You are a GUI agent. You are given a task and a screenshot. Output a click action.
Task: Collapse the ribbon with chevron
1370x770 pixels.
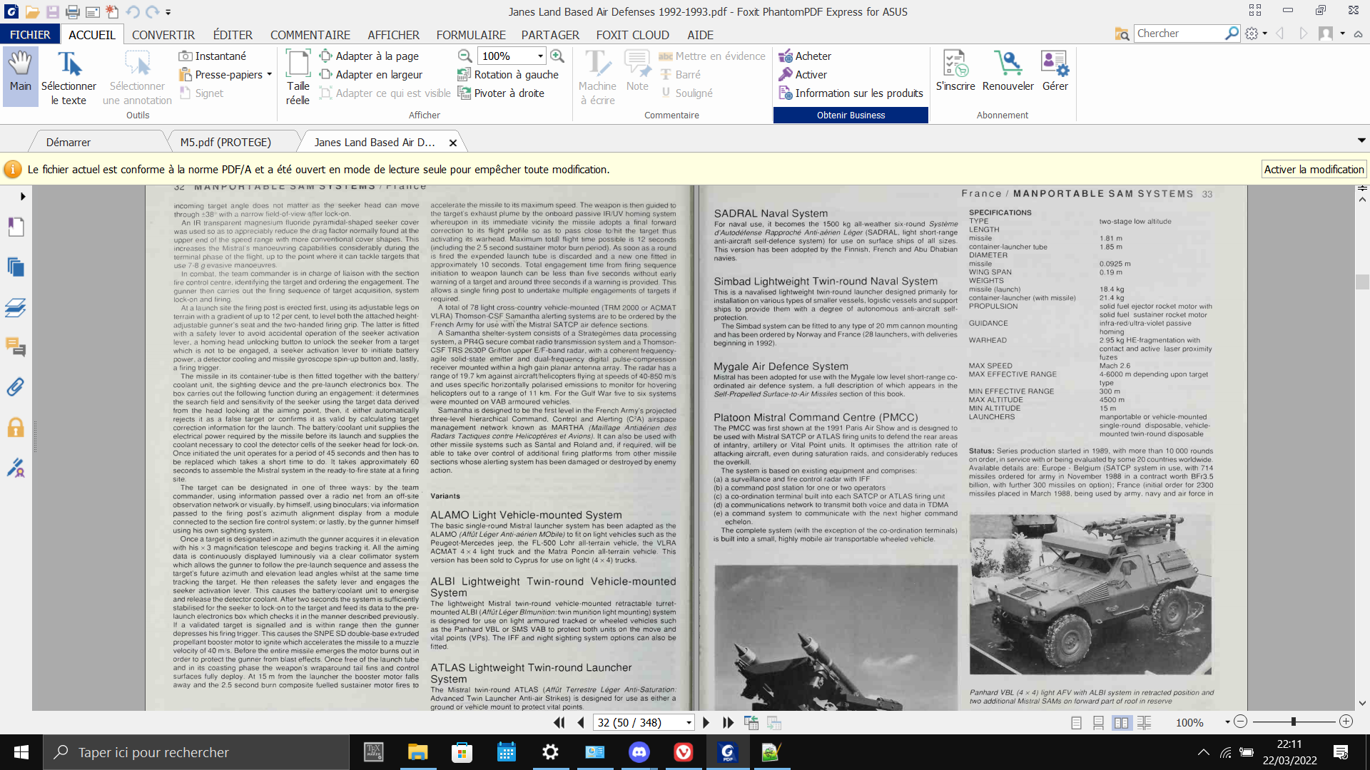[x=1358, y=34]
